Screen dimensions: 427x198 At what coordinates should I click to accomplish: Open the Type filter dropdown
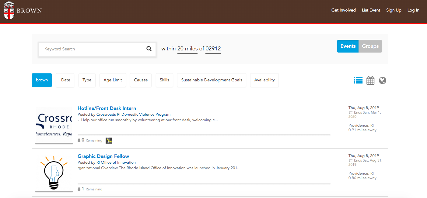coord(87,80)
